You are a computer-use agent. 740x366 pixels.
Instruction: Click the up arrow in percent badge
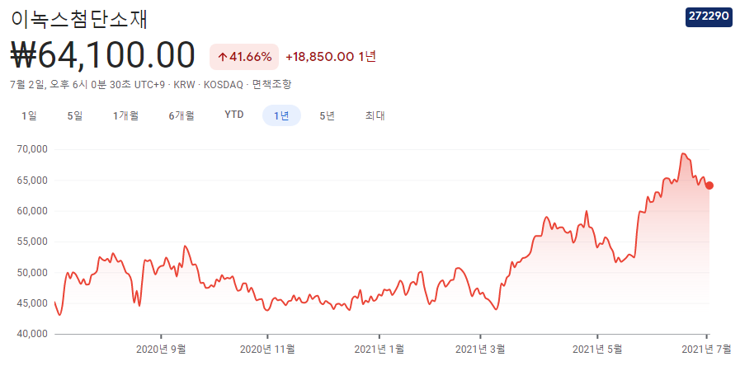click(223, 58)
